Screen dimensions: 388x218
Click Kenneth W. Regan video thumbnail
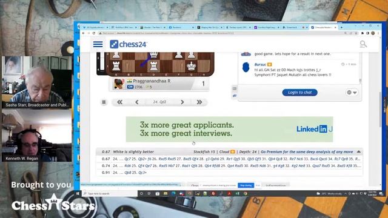(36, 136)
